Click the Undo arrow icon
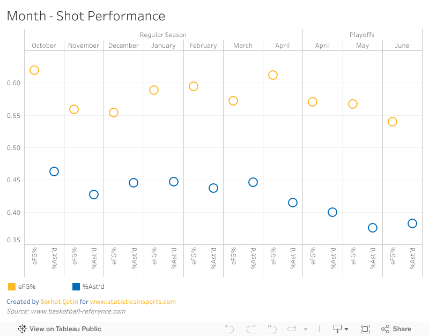The height and width of the screenshot is (336, 429). pyautogui.click(x=230, y=329)
